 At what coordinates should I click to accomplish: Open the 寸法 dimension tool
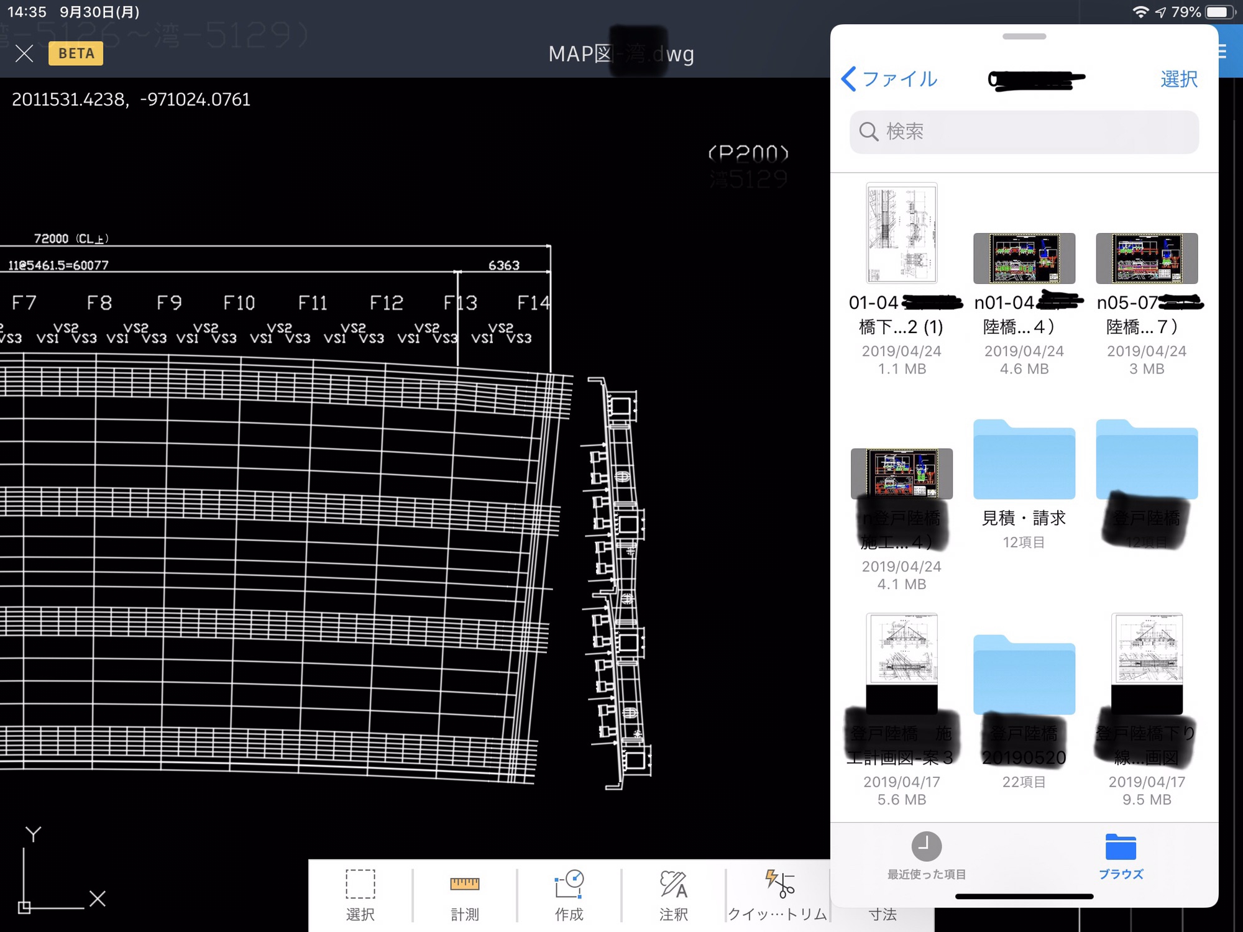click(883, 915)
